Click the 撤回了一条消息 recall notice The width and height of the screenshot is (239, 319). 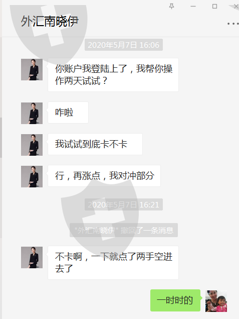tap(124, 230)
